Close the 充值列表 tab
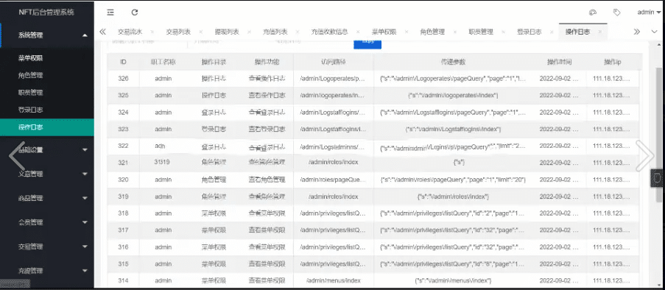The height and width of the screenshot is (290, 665). [x=298, y=32]
